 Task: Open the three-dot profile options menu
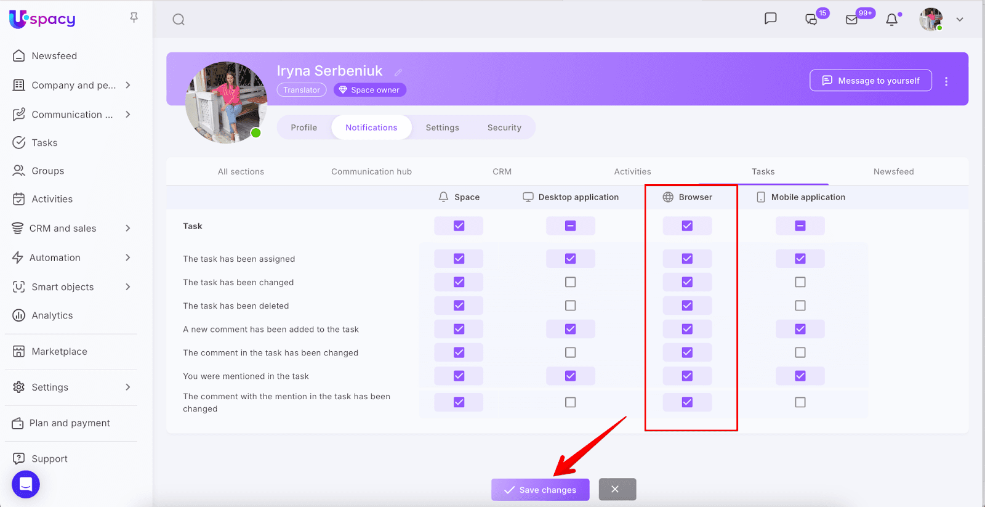click(x=946, y=81)
